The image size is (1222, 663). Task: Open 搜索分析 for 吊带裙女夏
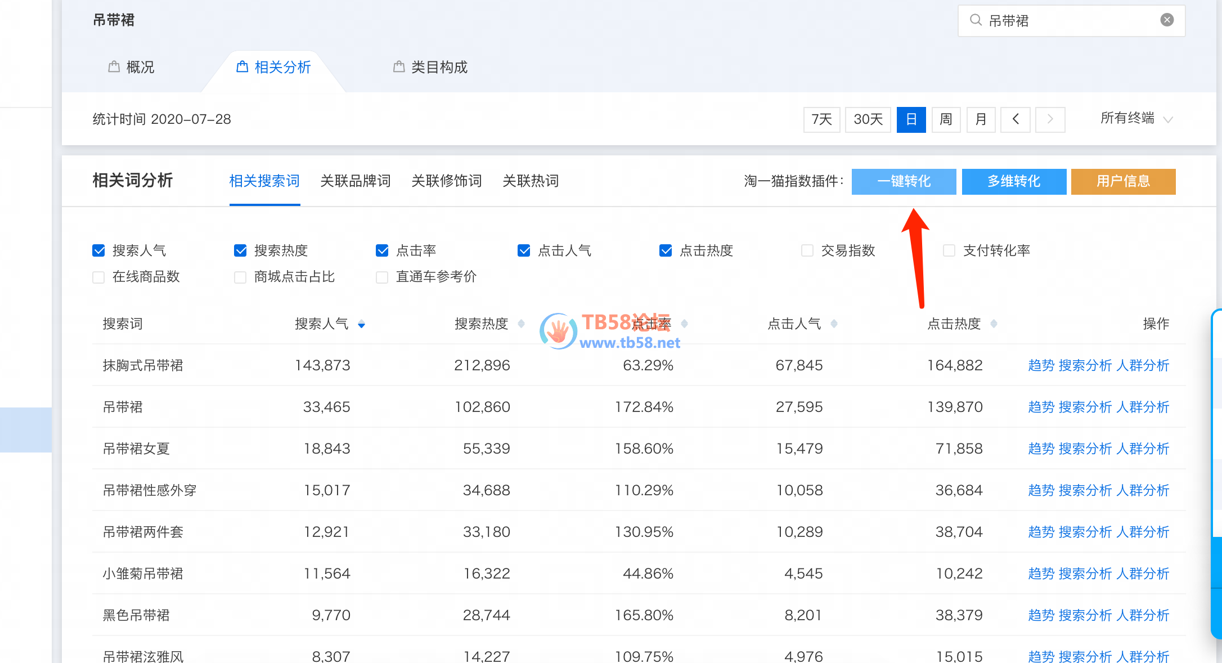point(1085,449)
